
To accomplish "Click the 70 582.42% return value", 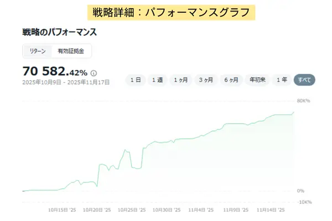I will [x=55, y=72].
